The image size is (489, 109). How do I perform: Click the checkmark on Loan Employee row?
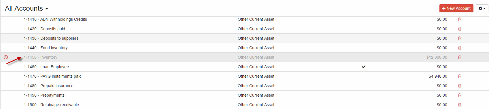tap(364, 67)
